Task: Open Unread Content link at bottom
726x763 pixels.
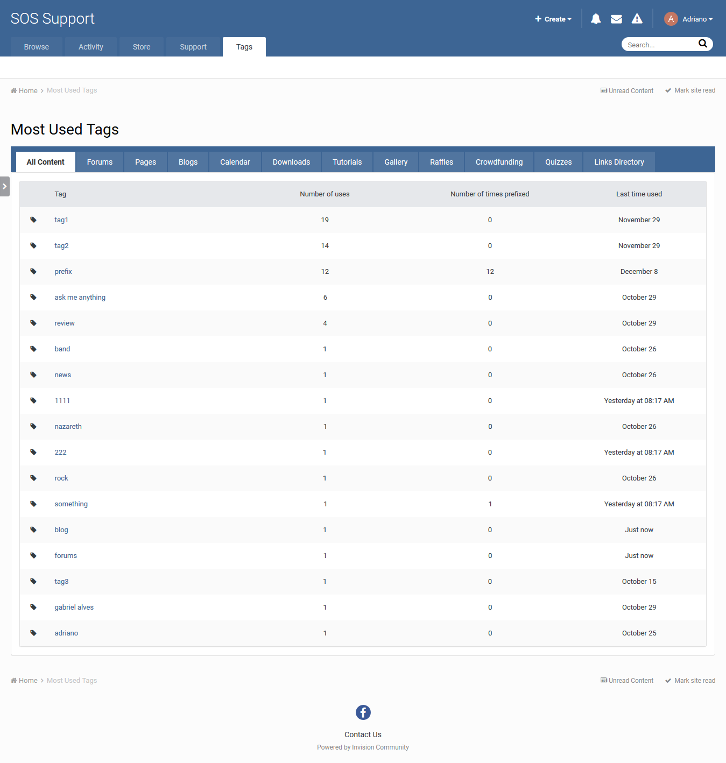Action: click(627, 681)
